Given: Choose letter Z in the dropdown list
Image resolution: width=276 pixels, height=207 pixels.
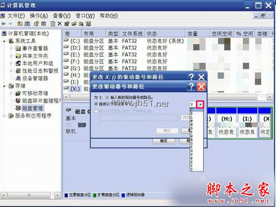Looking at the screenshot, I should point(197,169).
